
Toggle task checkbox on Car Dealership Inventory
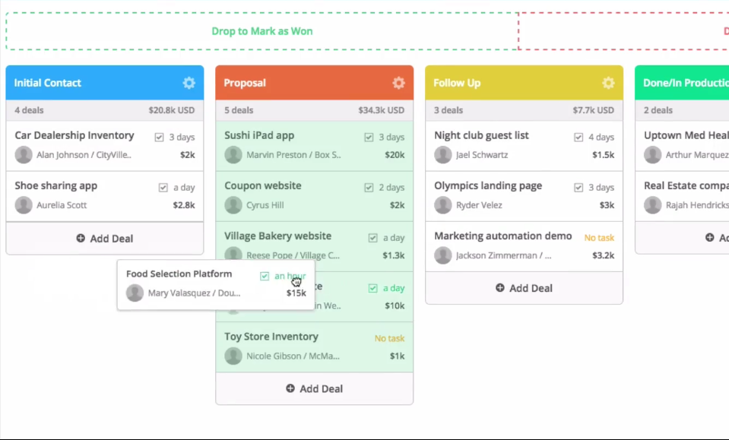click(x=159, y=137)
